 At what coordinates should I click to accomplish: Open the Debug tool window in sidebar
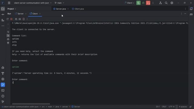point(3,68)
